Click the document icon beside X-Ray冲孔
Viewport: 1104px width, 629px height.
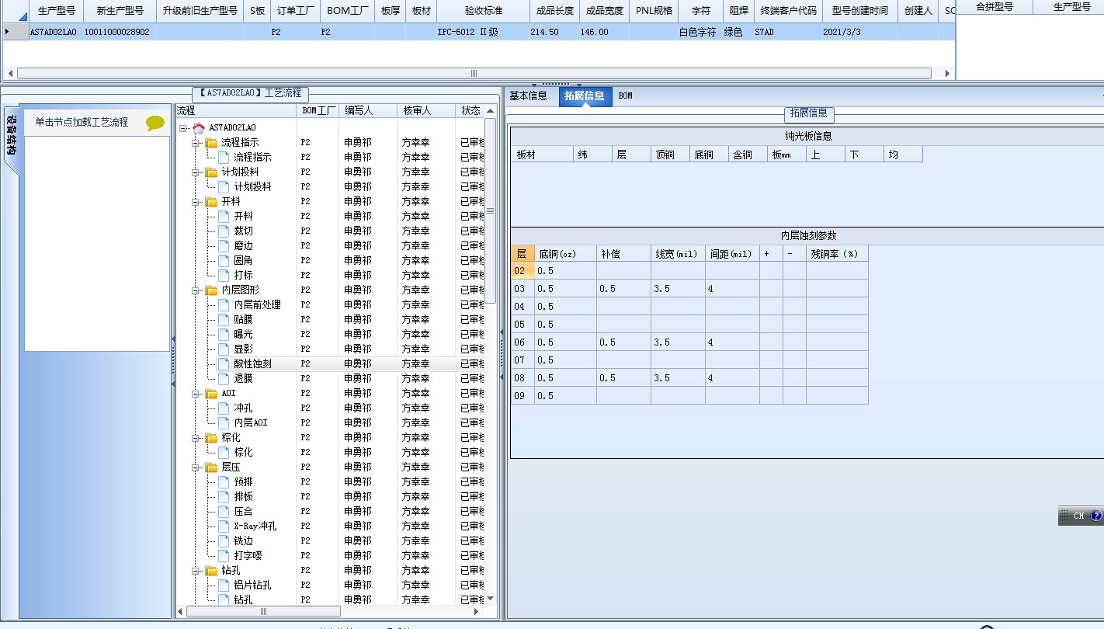click(x=224, y=526)
